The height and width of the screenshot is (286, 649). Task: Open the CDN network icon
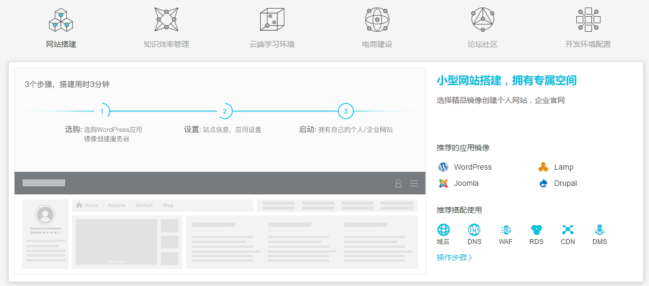pyautogui.click(x=568, y=230)
